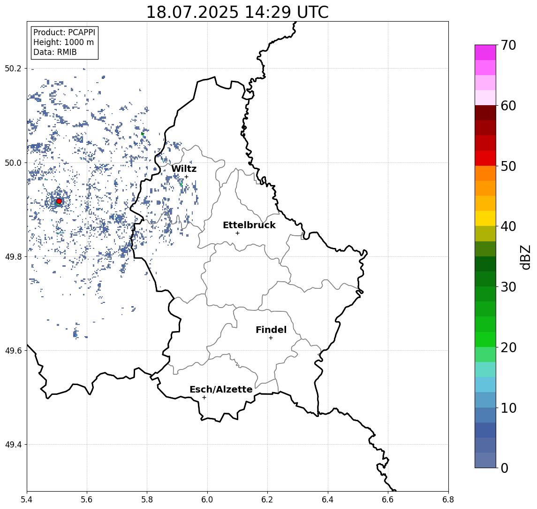The height and width of the screenshot is (509, 537).
Task: Click the magenta top colorbar segment
Action: [485, 53]
